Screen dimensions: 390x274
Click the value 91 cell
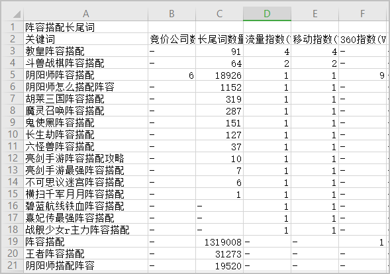220,51
